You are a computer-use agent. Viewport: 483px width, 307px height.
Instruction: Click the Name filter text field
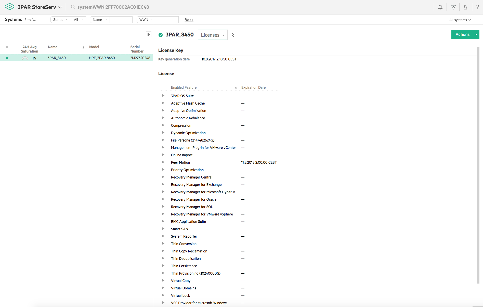pyautogui.click(x=121, y=20)
